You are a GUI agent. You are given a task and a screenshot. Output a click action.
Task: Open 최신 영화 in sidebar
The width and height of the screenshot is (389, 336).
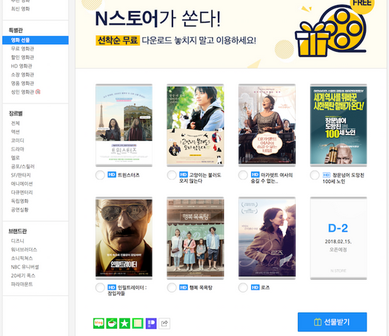[x=20, y=9]
